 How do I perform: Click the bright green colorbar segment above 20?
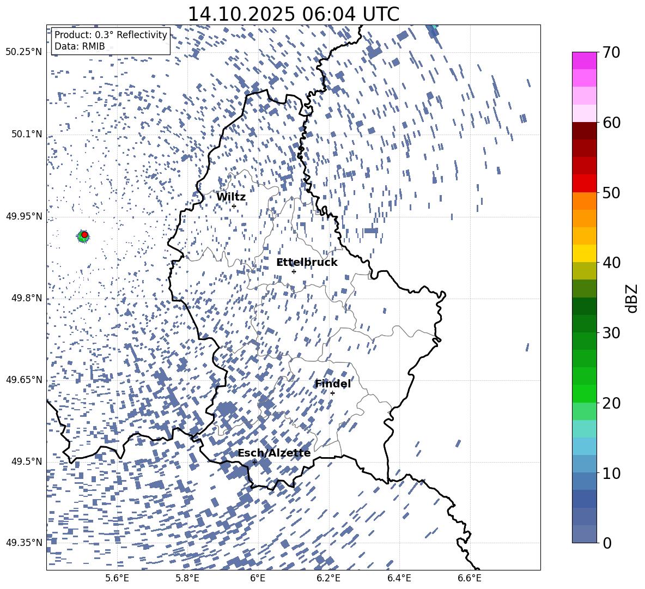tap(584, 393)
